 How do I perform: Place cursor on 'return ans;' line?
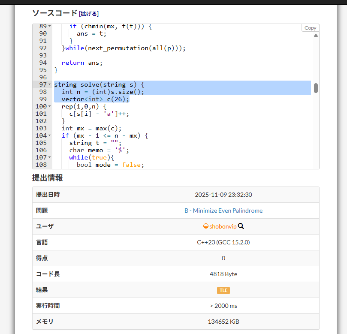[82, 63]
